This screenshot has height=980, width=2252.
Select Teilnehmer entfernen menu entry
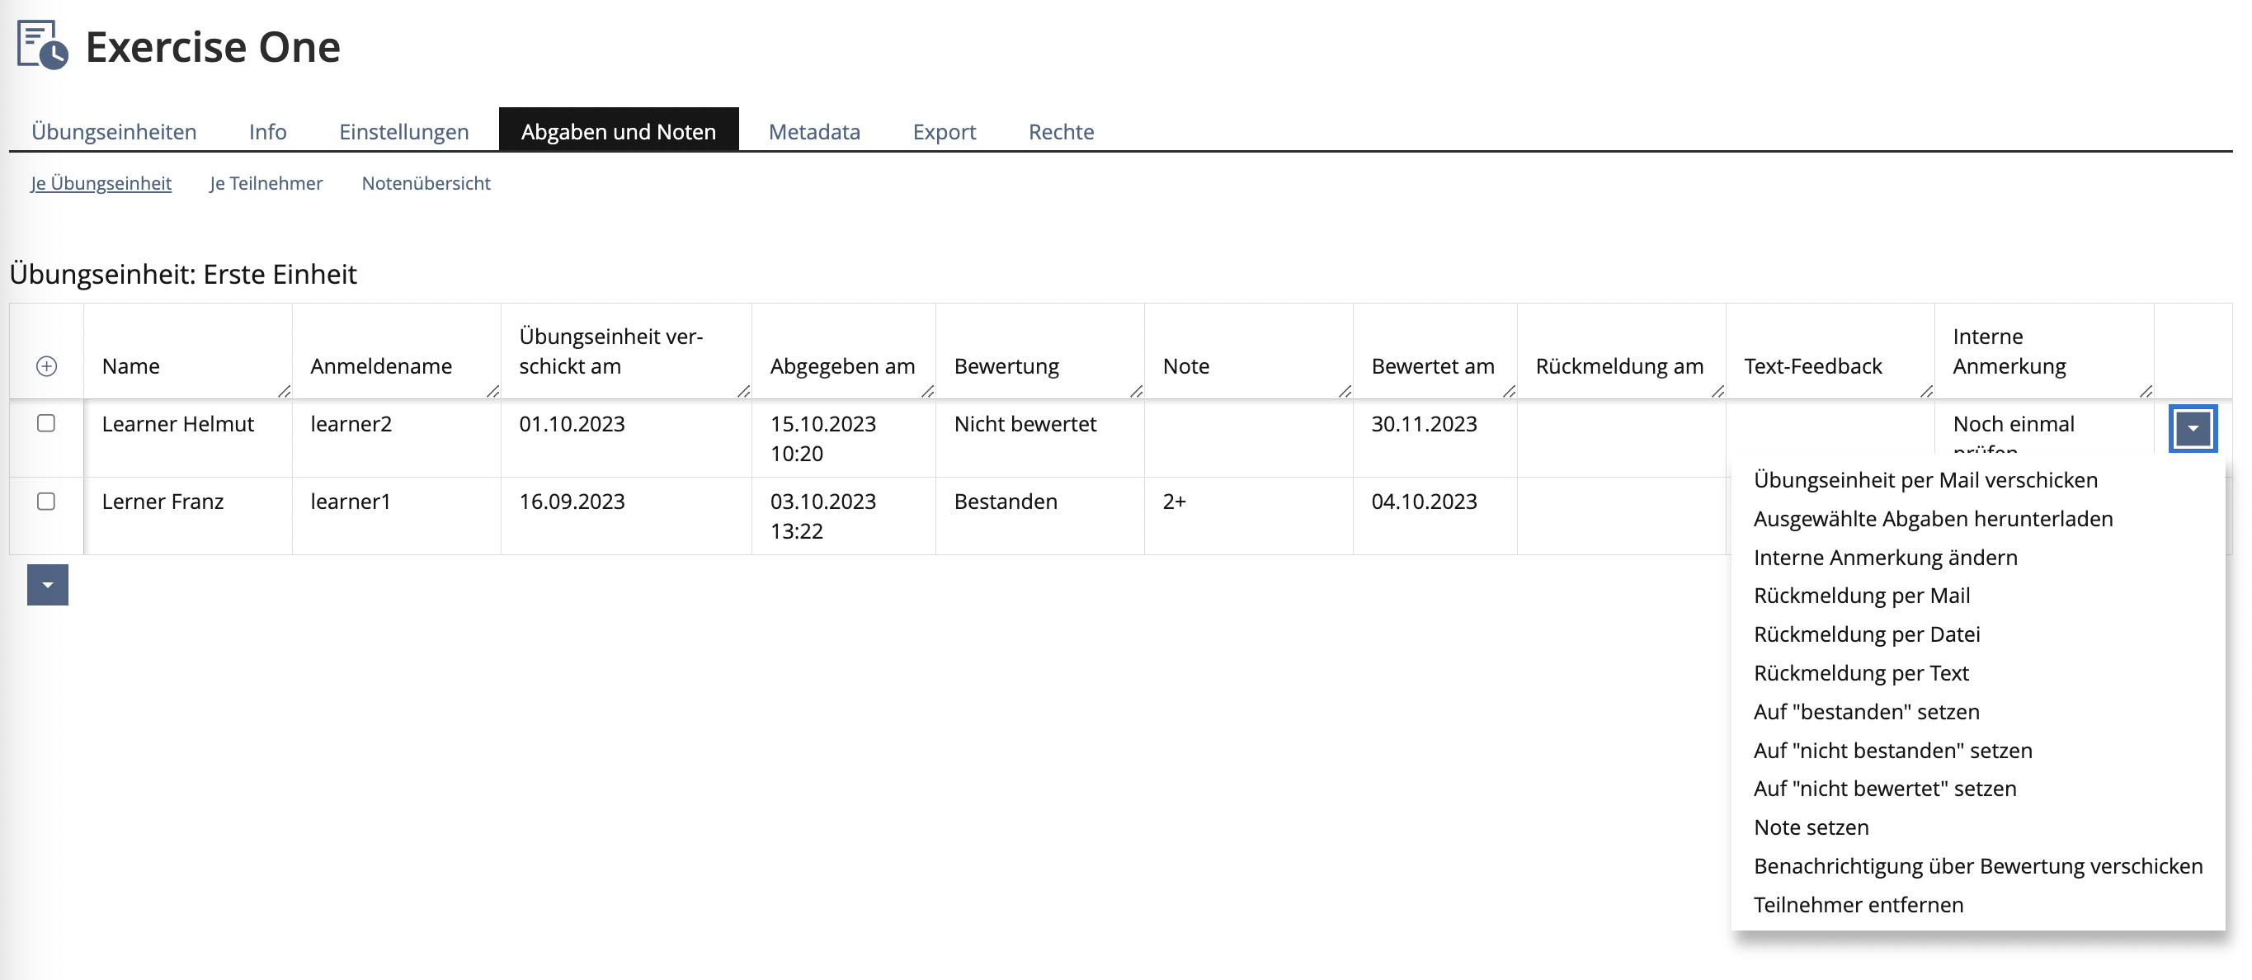pyautogui.click(x=1858, y=905)
